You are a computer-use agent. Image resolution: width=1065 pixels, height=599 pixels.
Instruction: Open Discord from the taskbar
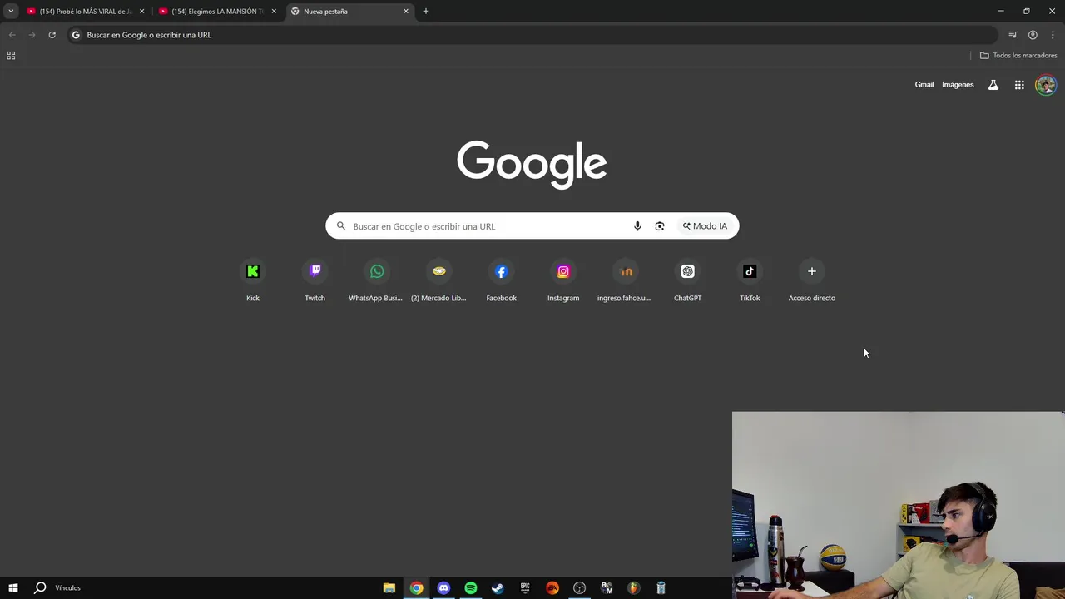443,588
